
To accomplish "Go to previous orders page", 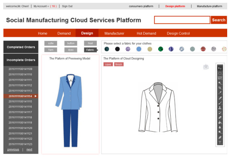I will click(x=13, y=149).
